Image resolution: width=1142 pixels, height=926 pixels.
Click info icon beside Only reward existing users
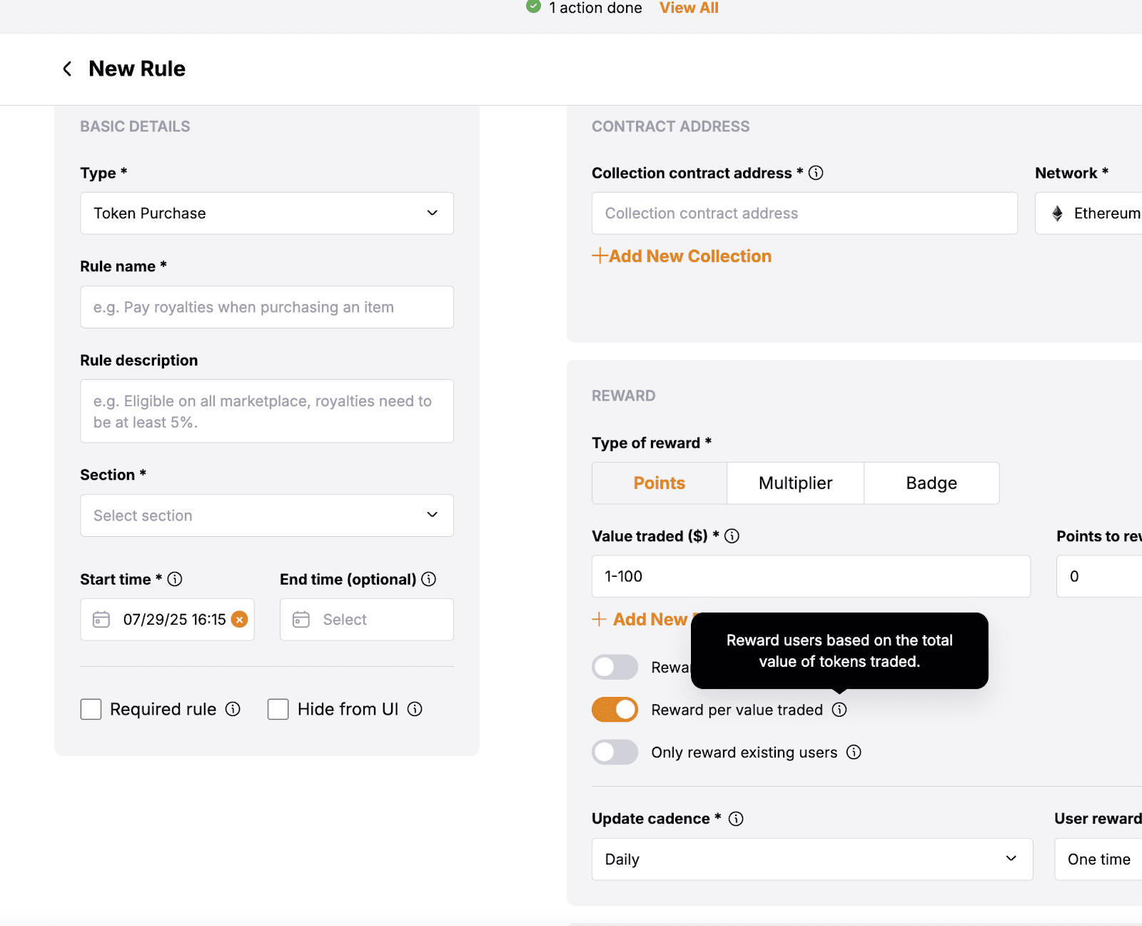coord(854,752)
